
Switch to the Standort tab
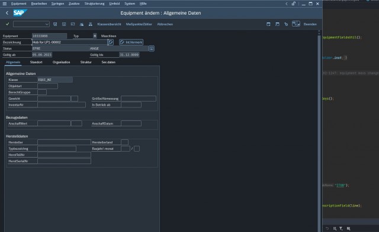click(x=36, y=62)
